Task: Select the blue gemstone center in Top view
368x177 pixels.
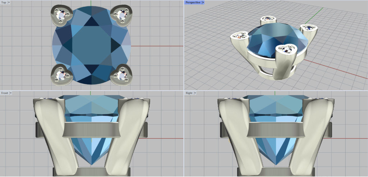Action: [91, 46]
